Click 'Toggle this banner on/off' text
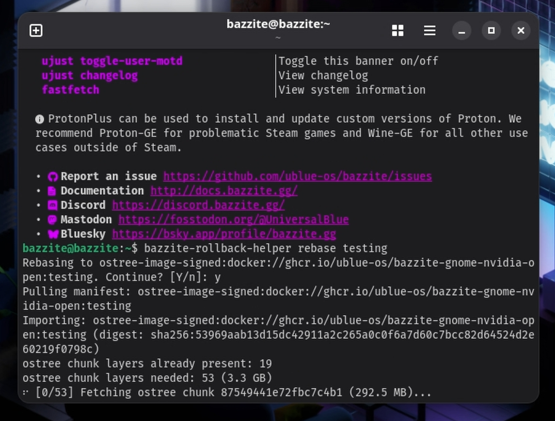The height and width of the screenshot is (421, 555). coord(359,61)
